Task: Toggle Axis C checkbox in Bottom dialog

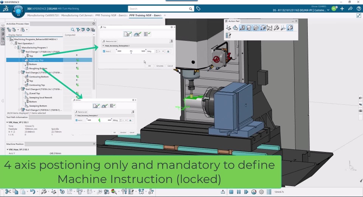Action: click(76, 120)
